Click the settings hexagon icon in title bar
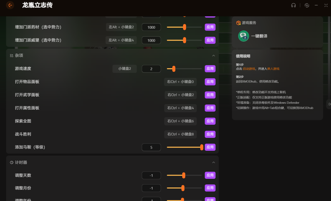This screenshot has width=331, height=201. tap(307, 5)
